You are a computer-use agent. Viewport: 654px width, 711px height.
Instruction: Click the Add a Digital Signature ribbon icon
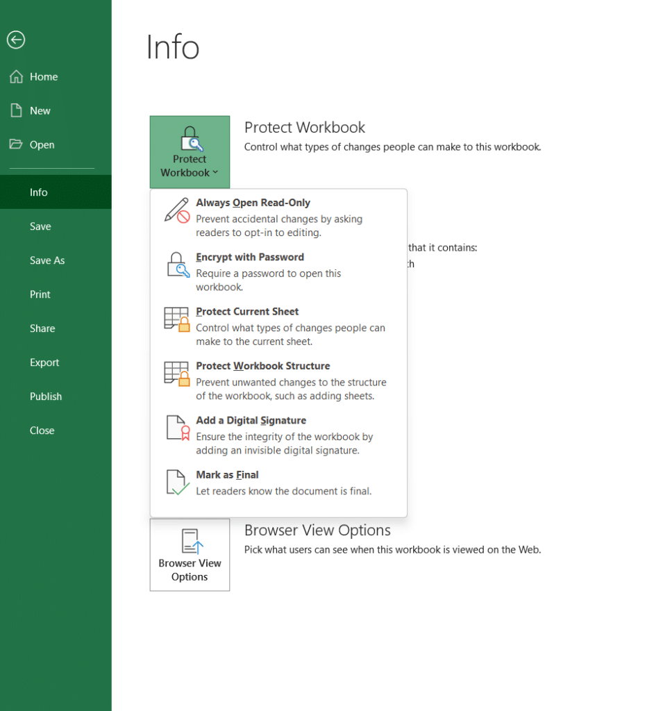coord(177,428)
